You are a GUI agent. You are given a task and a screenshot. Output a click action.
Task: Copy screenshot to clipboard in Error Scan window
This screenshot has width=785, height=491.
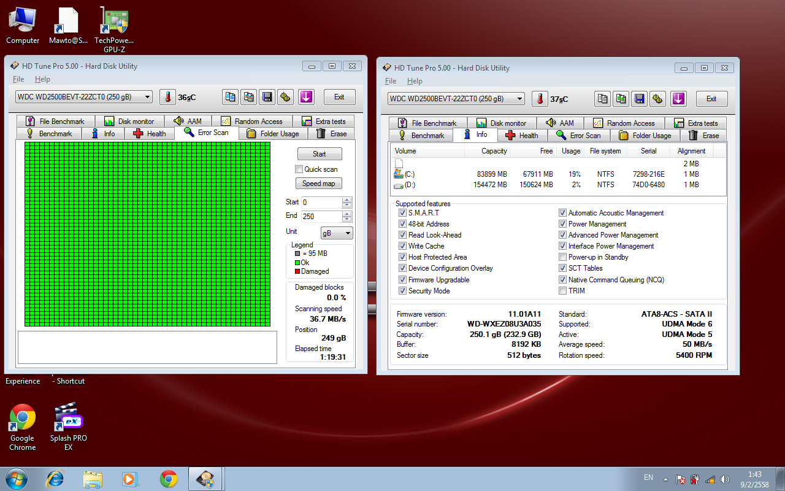pos(248,97)
